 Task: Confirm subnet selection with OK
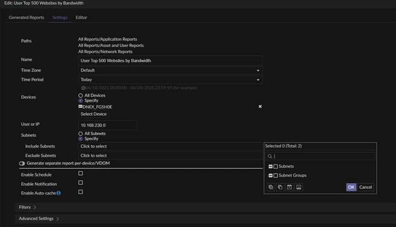(x=351, y=187)
